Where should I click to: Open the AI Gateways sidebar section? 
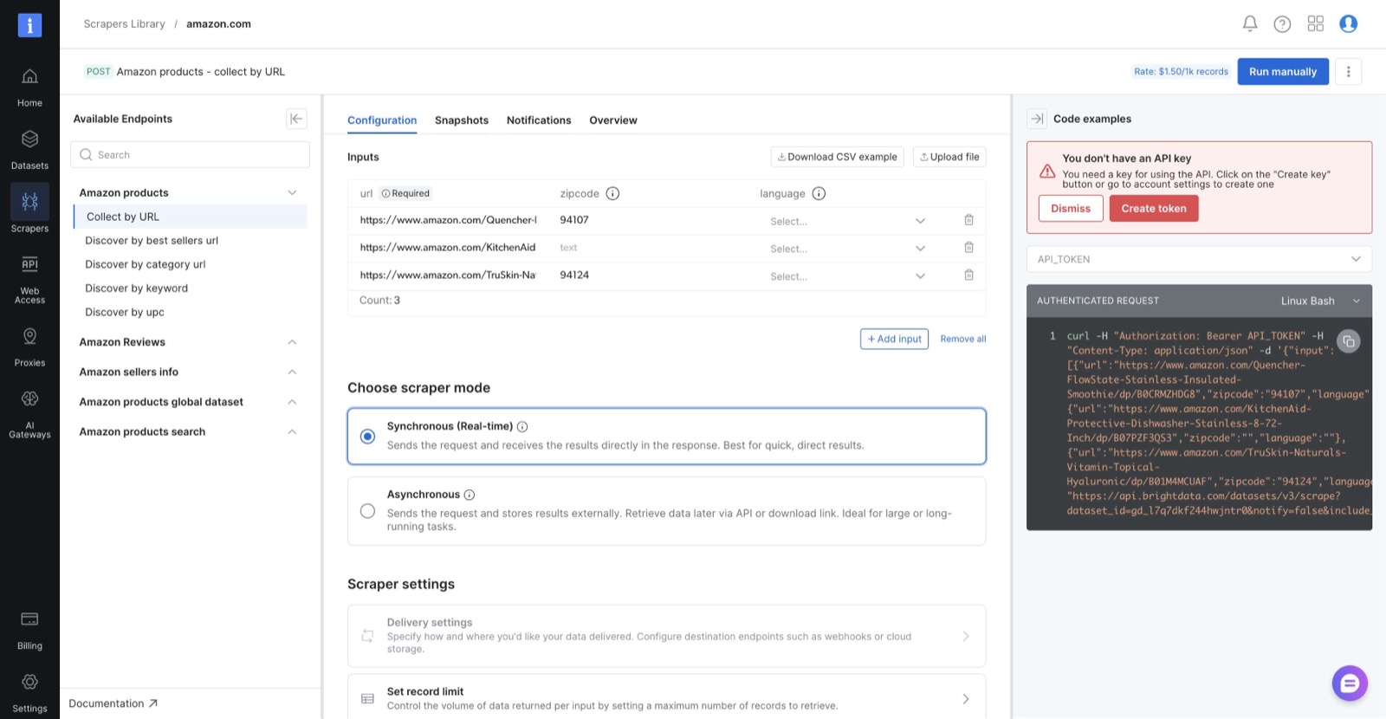(x=29, y=414)
